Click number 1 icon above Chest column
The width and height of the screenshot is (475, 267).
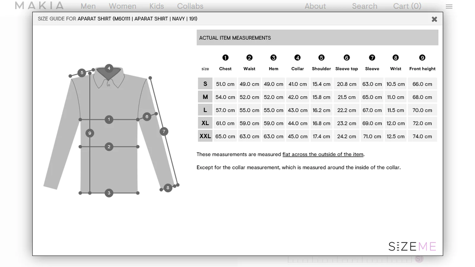pyautogui.click(x=225, y=58)
